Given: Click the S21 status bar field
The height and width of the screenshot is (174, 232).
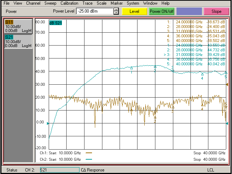Looking at the screenshot, I should 60,170.
